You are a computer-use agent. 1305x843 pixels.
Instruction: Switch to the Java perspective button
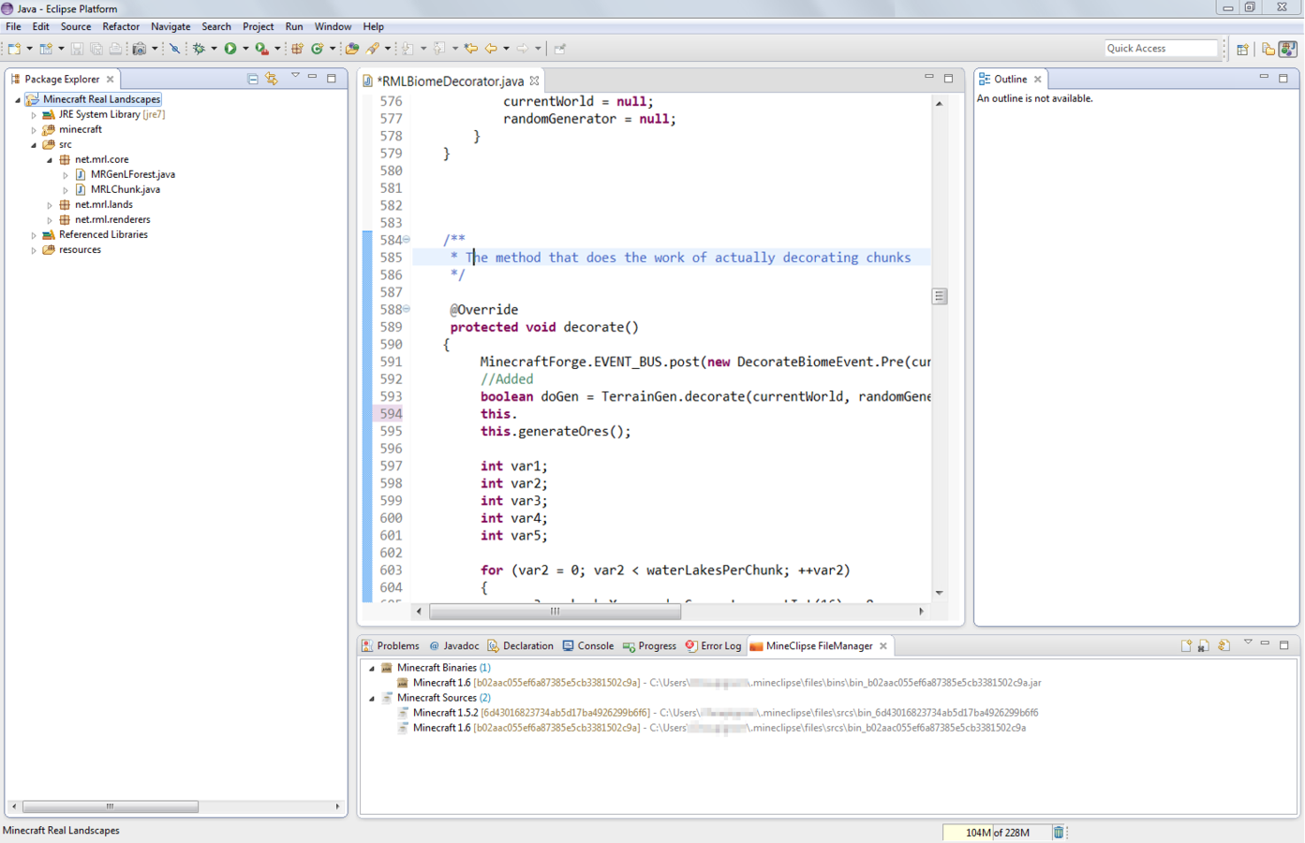pyautogui.click(x=1289, y=49)
